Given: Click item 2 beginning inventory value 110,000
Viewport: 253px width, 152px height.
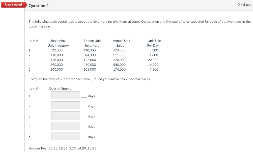Looking at the screenshot, I should coord(57,55).
